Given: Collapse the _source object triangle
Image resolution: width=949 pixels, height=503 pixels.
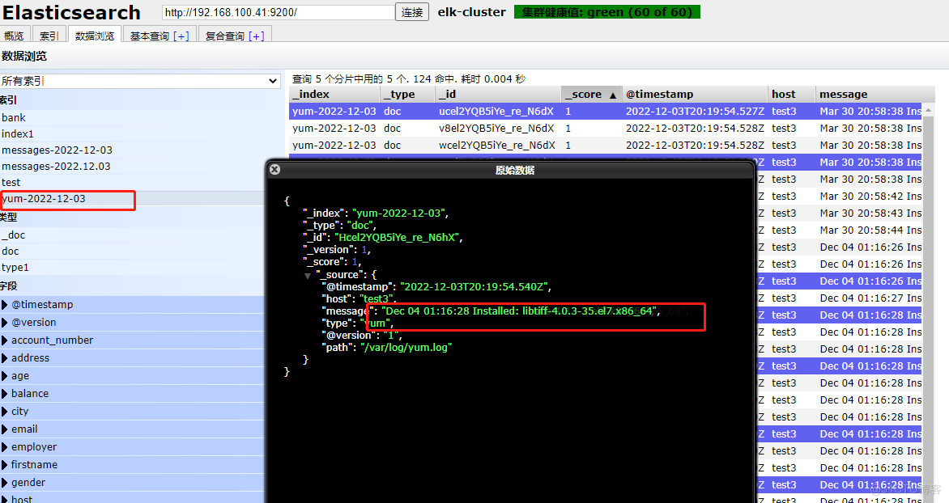Looking at the screenshot, I should pos(308,276).
